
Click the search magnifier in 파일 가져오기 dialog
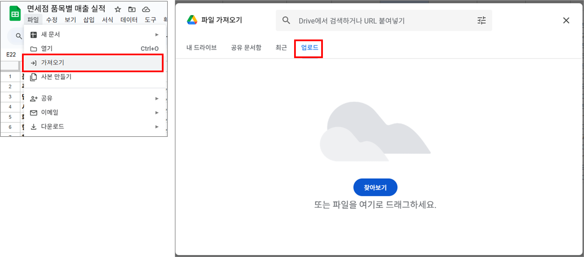tap(286, 20)
